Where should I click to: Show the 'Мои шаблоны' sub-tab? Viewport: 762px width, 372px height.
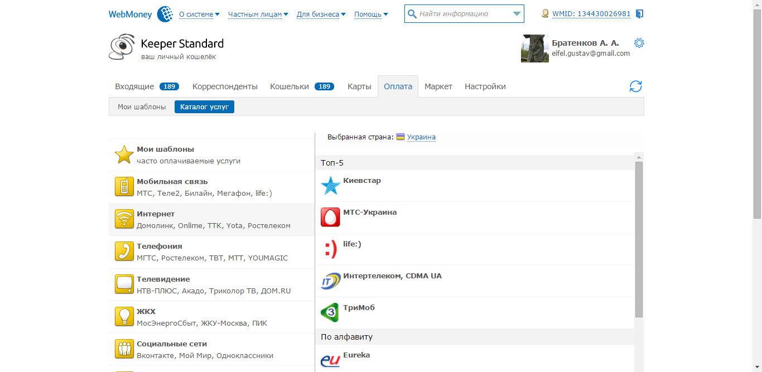[142, 107]
